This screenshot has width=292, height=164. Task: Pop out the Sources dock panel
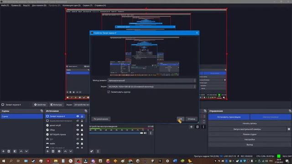point(86,111)
